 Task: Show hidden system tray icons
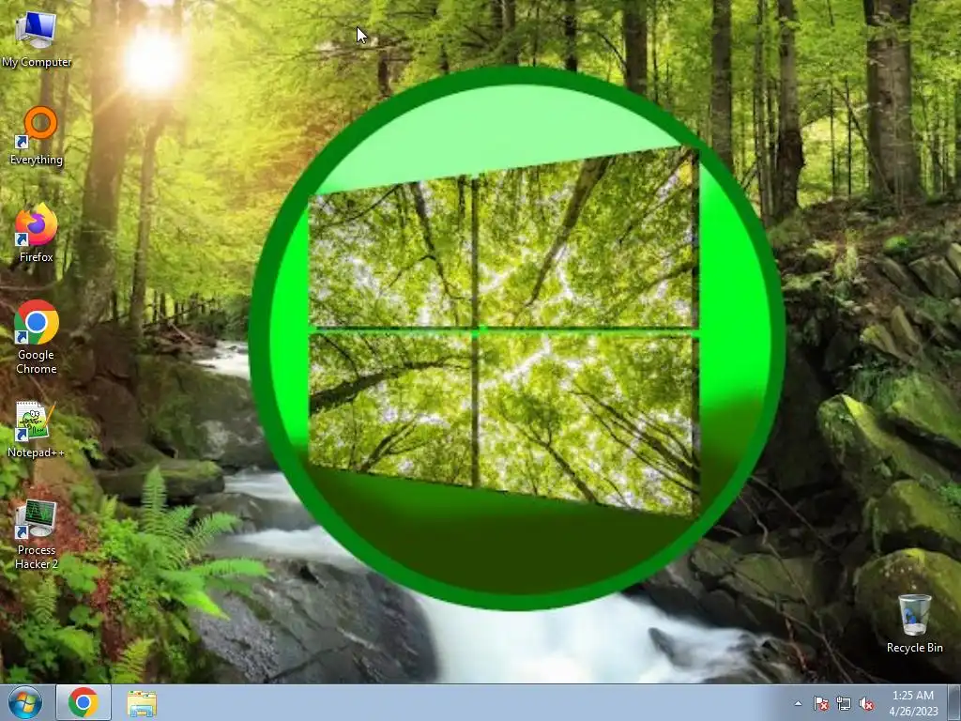[x=798, y=703]
